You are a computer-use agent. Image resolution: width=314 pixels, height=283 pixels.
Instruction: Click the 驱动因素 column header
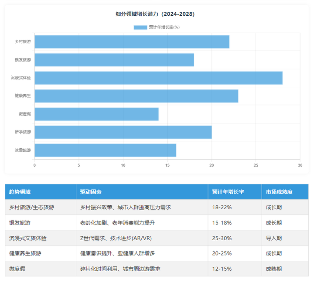[142, 192]
